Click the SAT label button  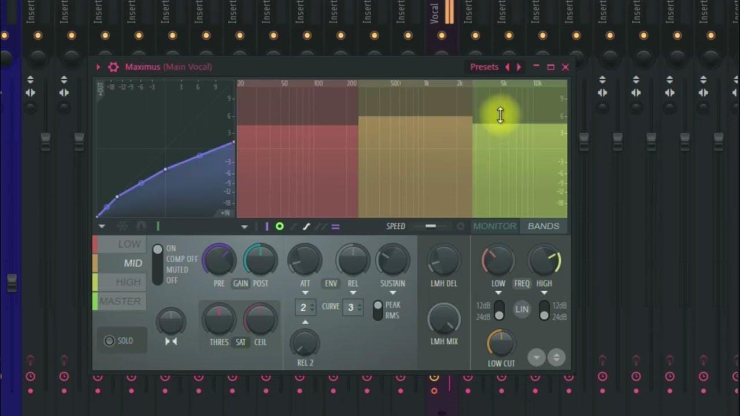point(240,343)
